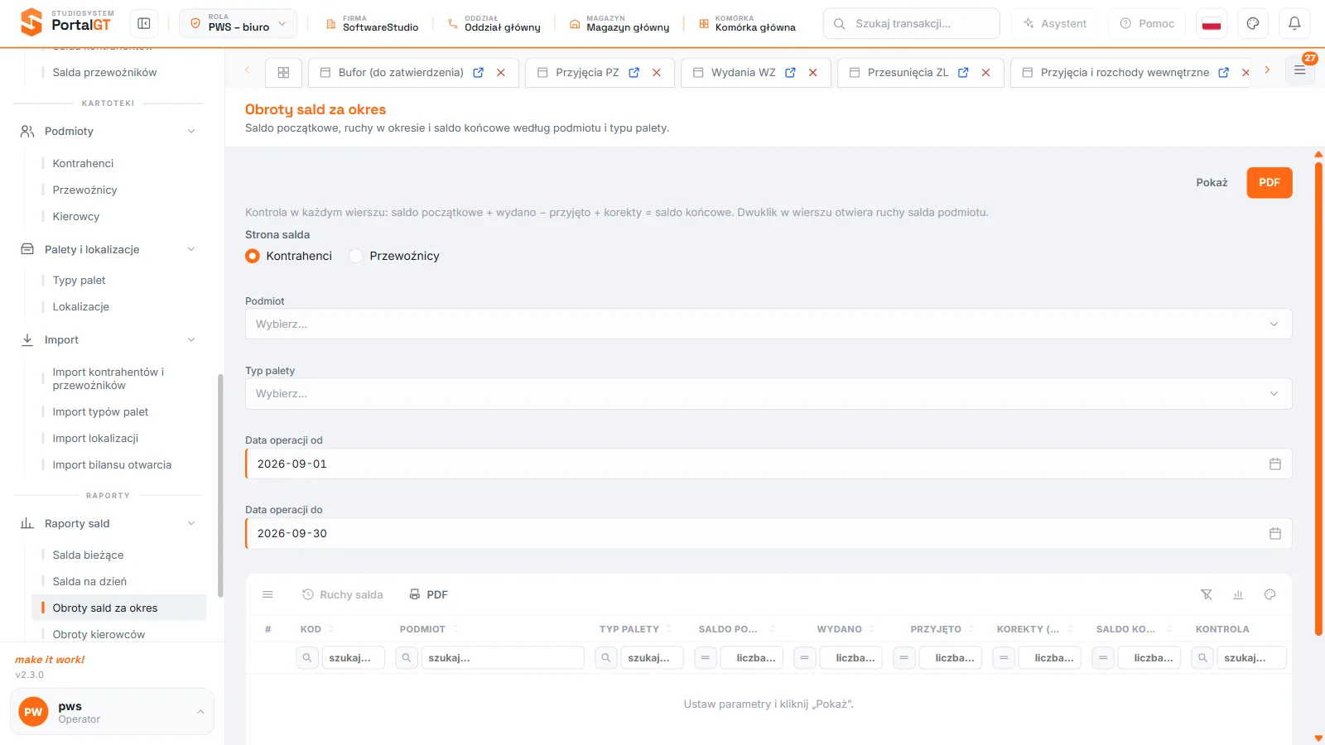Open the tab list menu with badge 27
The height and width of the screenshot is (745, 1325).
(1300, 70)
